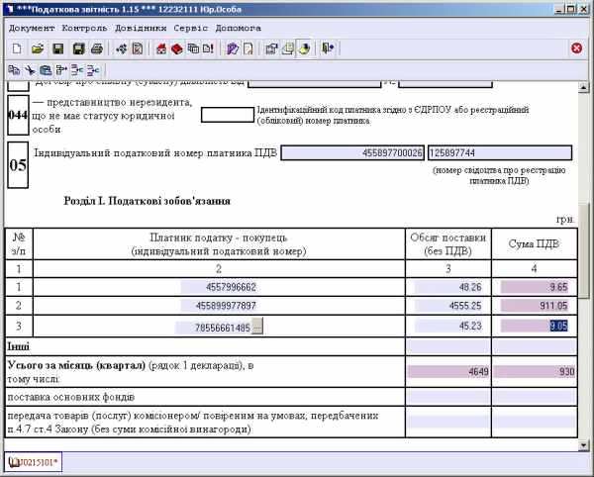594x477 pixels.
Task: Click total VAT cell 930
Action: tap(535, 372)
